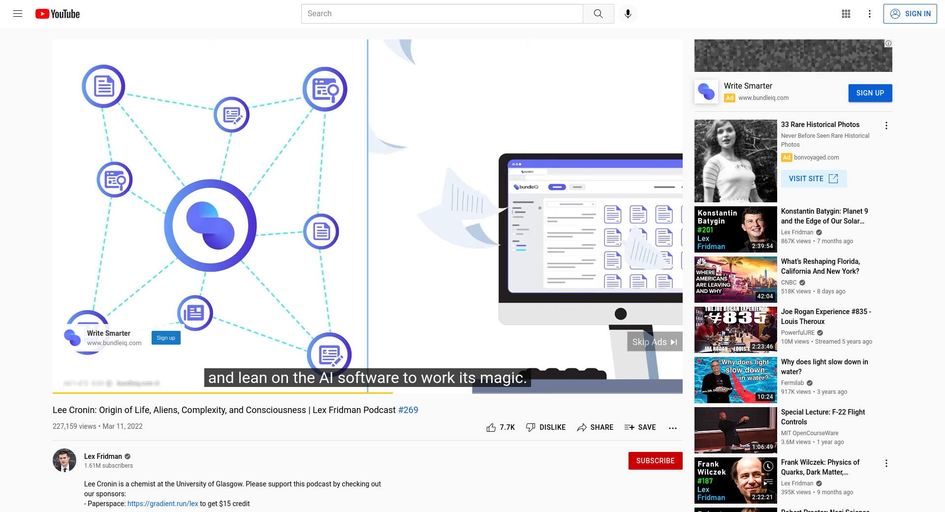This screenshot has height=512, width=945.
Task: Focus the Search input field
Action: click(x=442, y=14)
